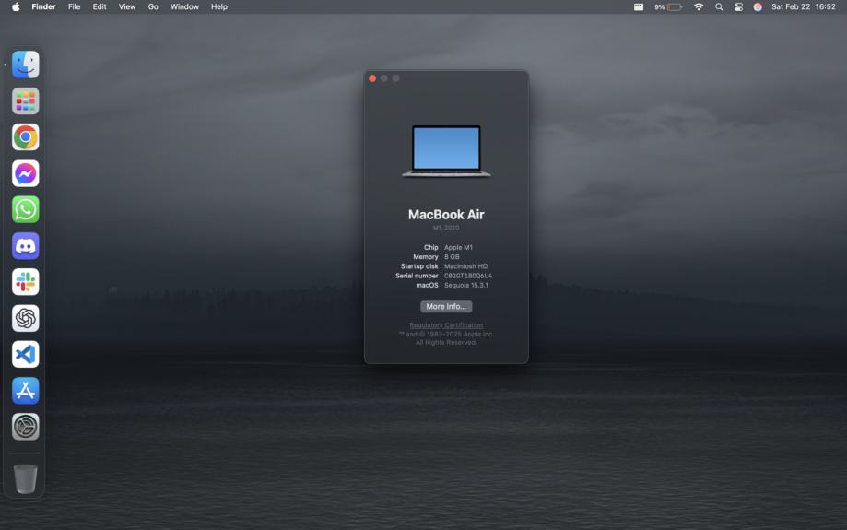The height and width of the screenshot is (530, 847).
Task: Open System Settings from the dock
Action: (26, 426)
